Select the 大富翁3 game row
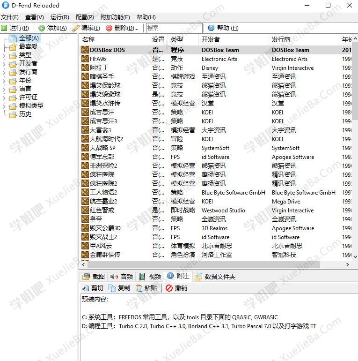This screenshot has width=358, height=361. (217, 130)
